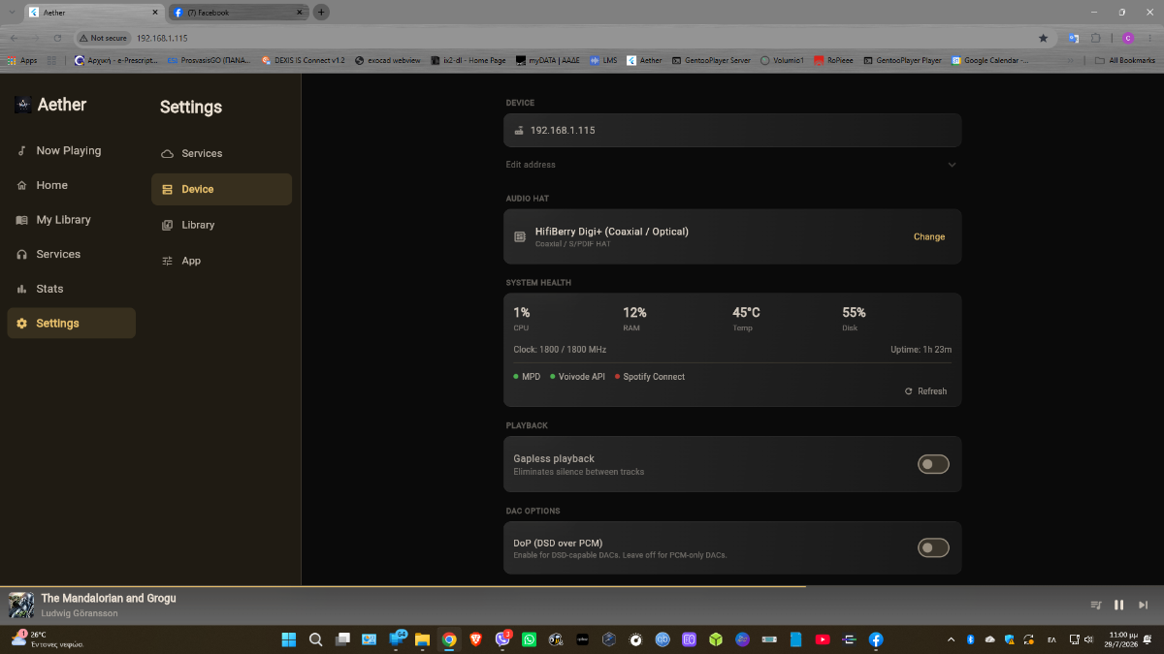Open Stats in the sidebar
This screenshot has height=654, width=1164.
71,289
